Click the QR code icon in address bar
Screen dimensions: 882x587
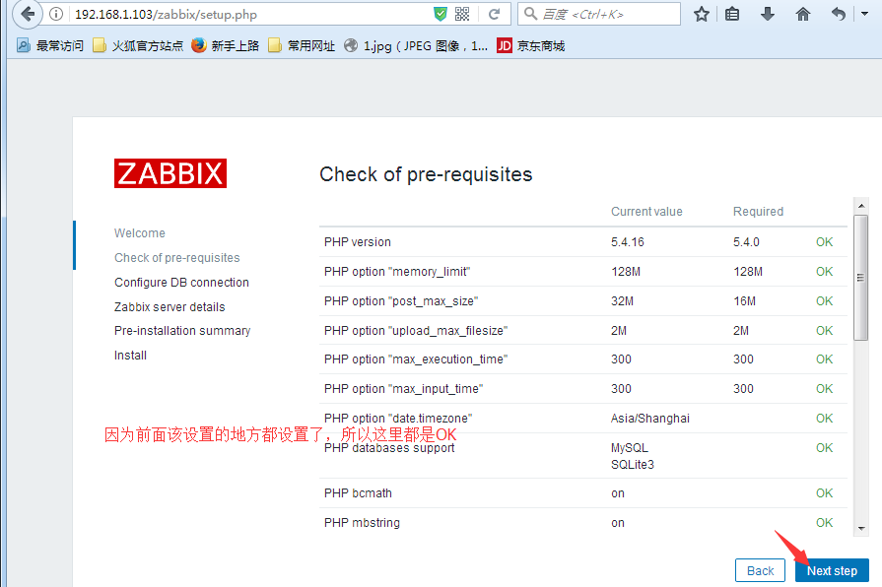[462, 15]
